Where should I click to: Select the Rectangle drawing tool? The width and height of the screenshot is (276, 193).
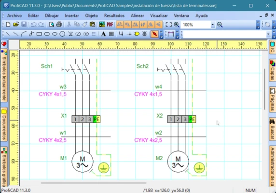[x=39, y=34]
